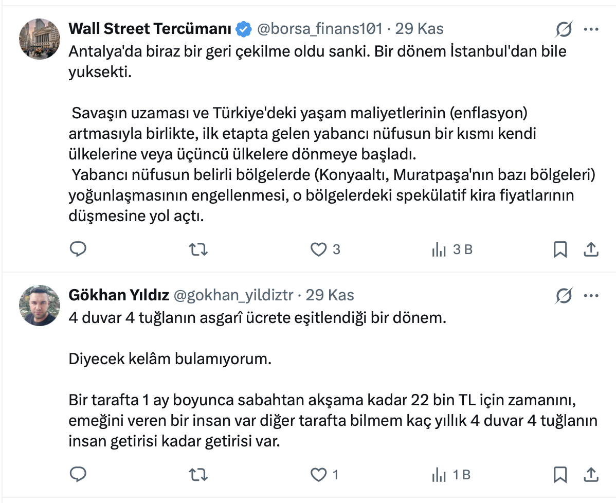Share the Wall Street Tercümanı tweet
This screenshot has height=503, width=616.
[591, 249]
